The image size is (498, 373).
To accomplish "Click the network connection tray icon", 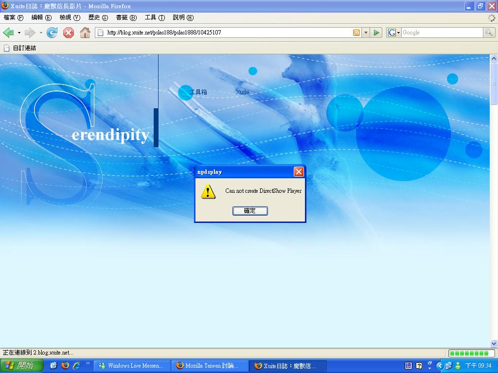I will coord(448,366).
